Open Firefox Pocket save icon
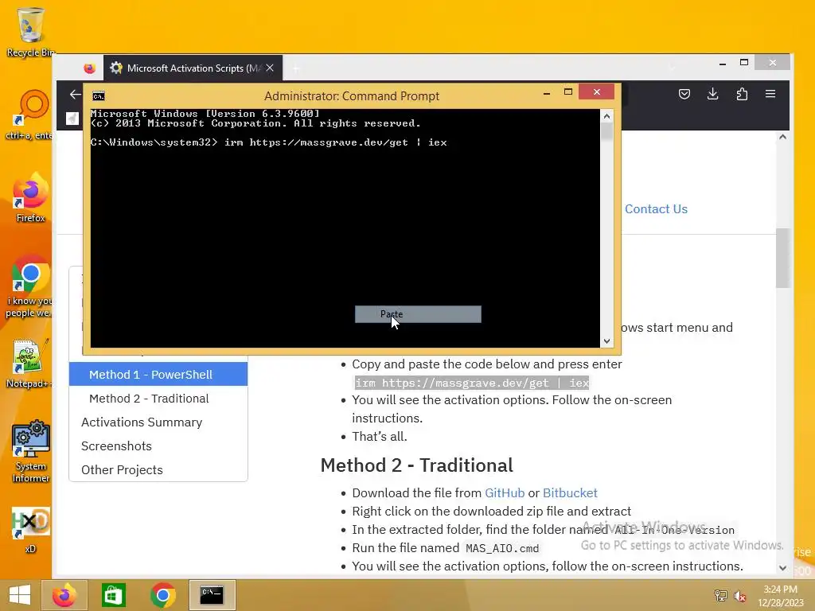The height and width of the screenshot is (611, 815). pos(684,94)
